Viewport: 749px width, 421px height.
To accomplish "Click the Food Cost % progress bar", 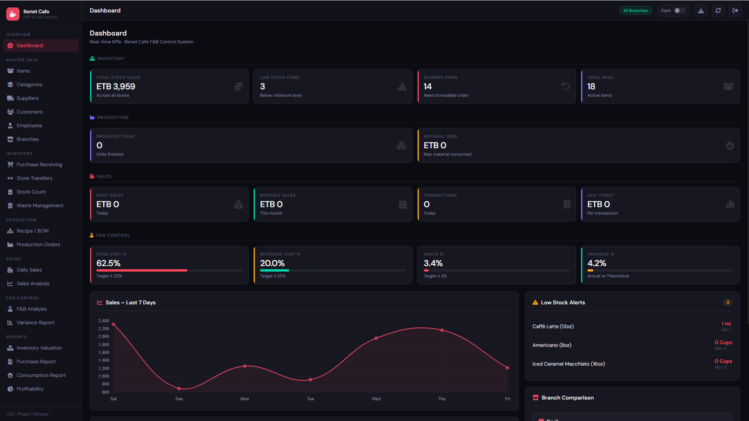I will [x=169, y=270].
